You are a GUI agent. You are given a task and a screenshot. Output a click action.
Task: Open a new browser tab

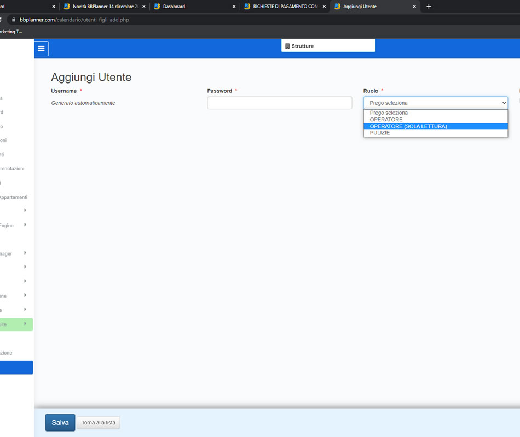pos(429,7)
